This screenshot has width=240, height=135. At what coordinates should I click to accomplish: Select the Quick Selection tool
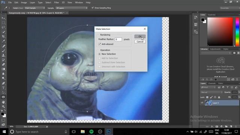(3, 32)
